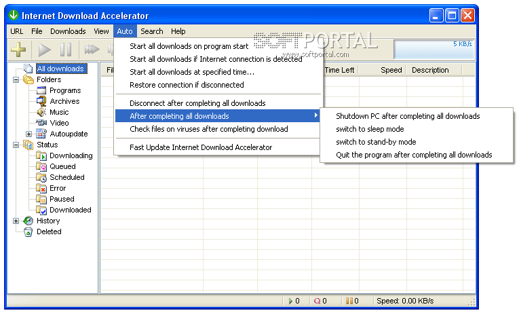Click the Scheduled clock folder icon

coord(41,178)
